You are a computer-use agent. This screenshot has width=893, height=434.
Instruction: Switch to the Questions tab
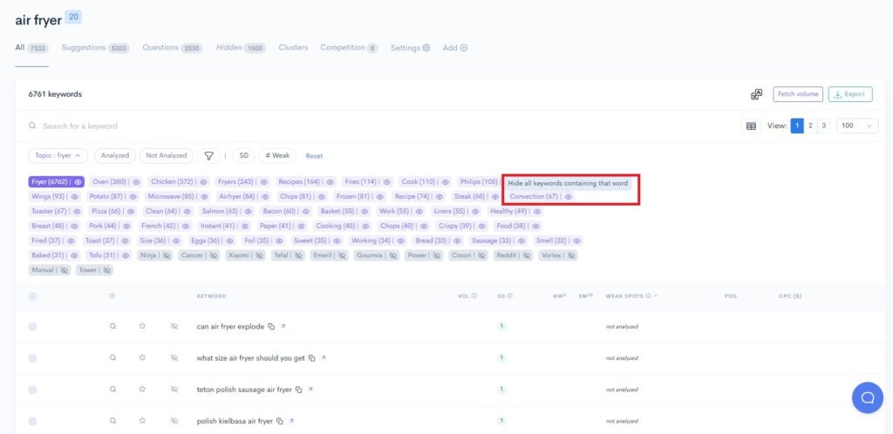172,48
